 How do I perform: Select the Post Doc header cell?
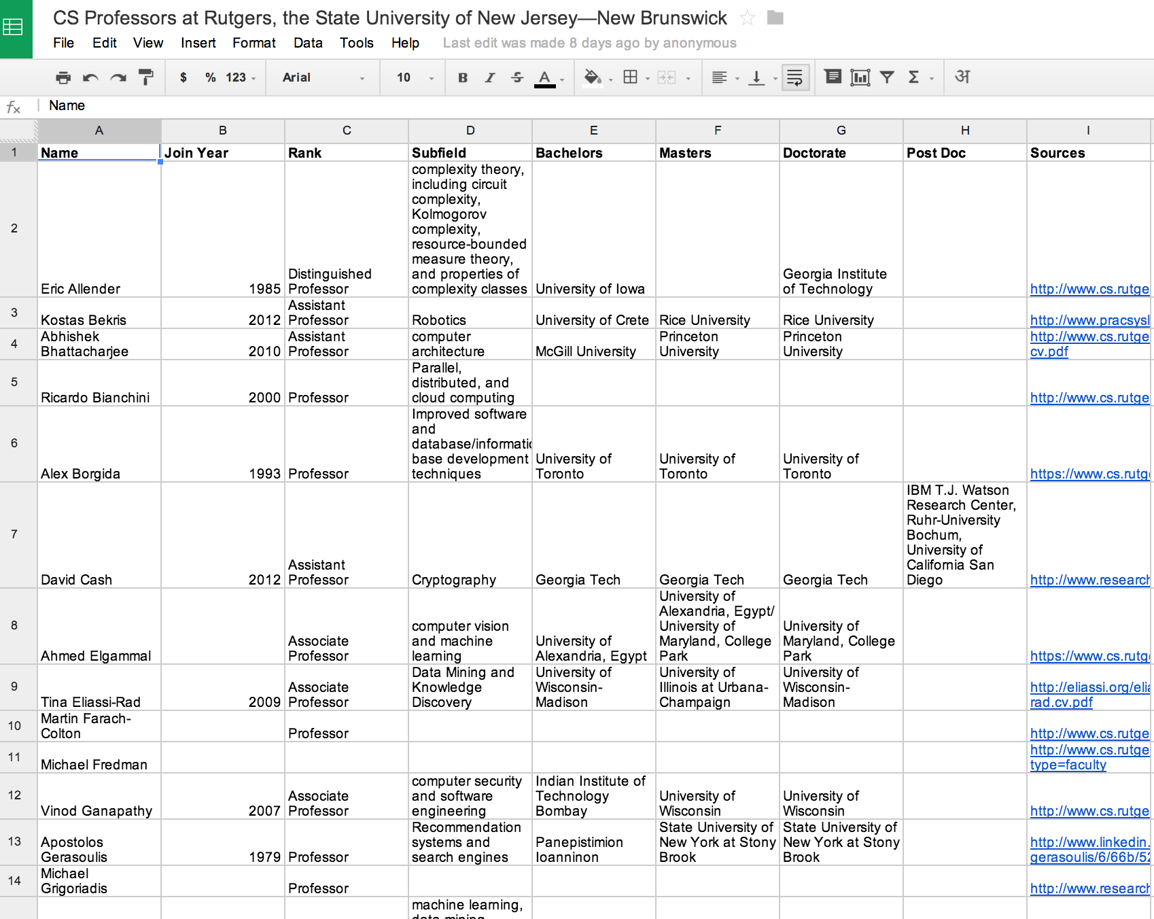click(x=965, y=152)
